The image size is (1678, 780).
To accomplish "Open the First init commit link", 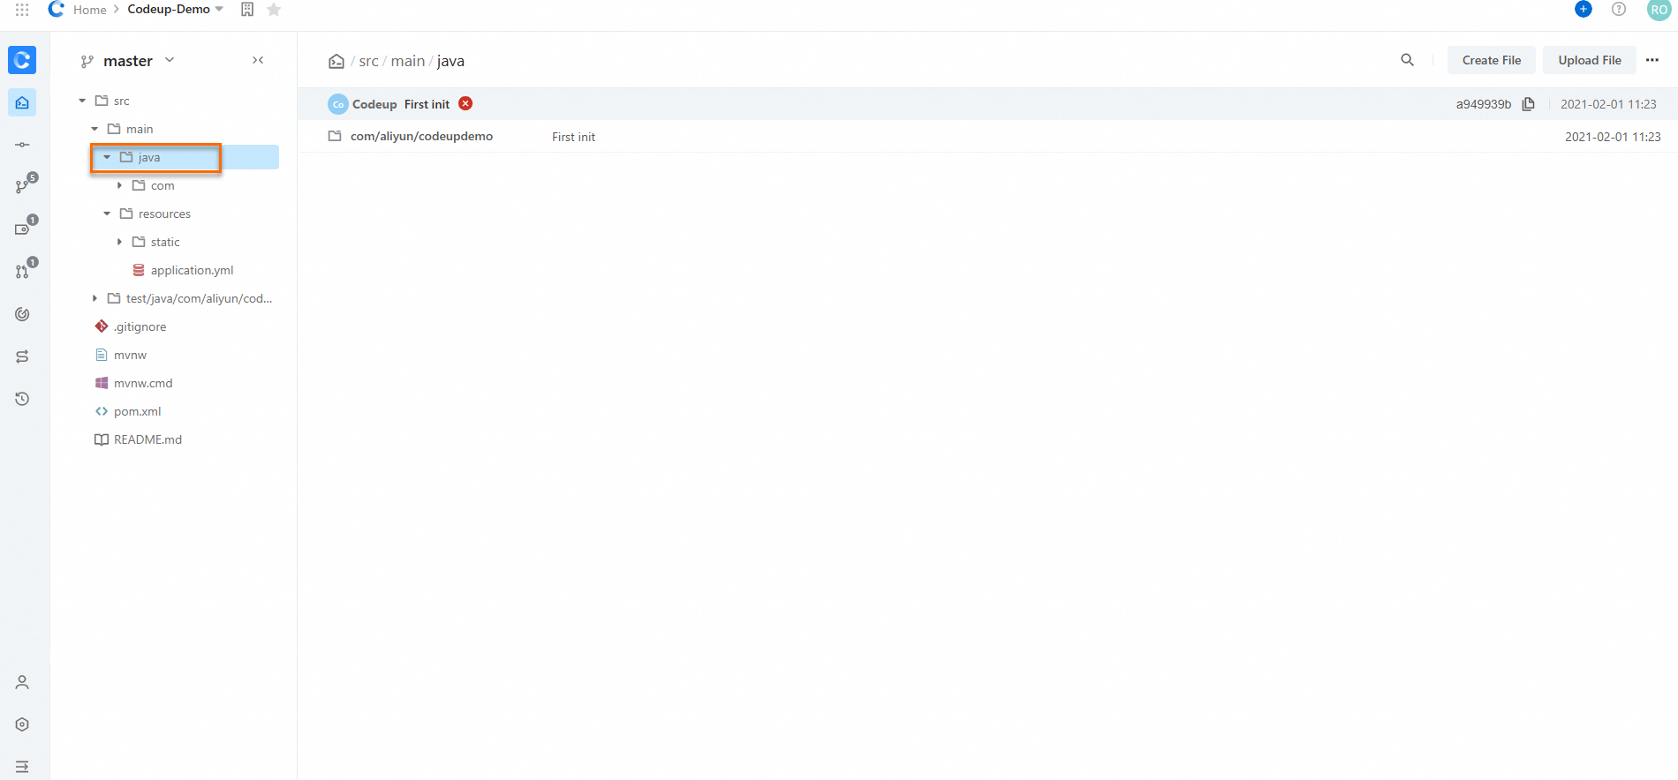I will point(427,104).
